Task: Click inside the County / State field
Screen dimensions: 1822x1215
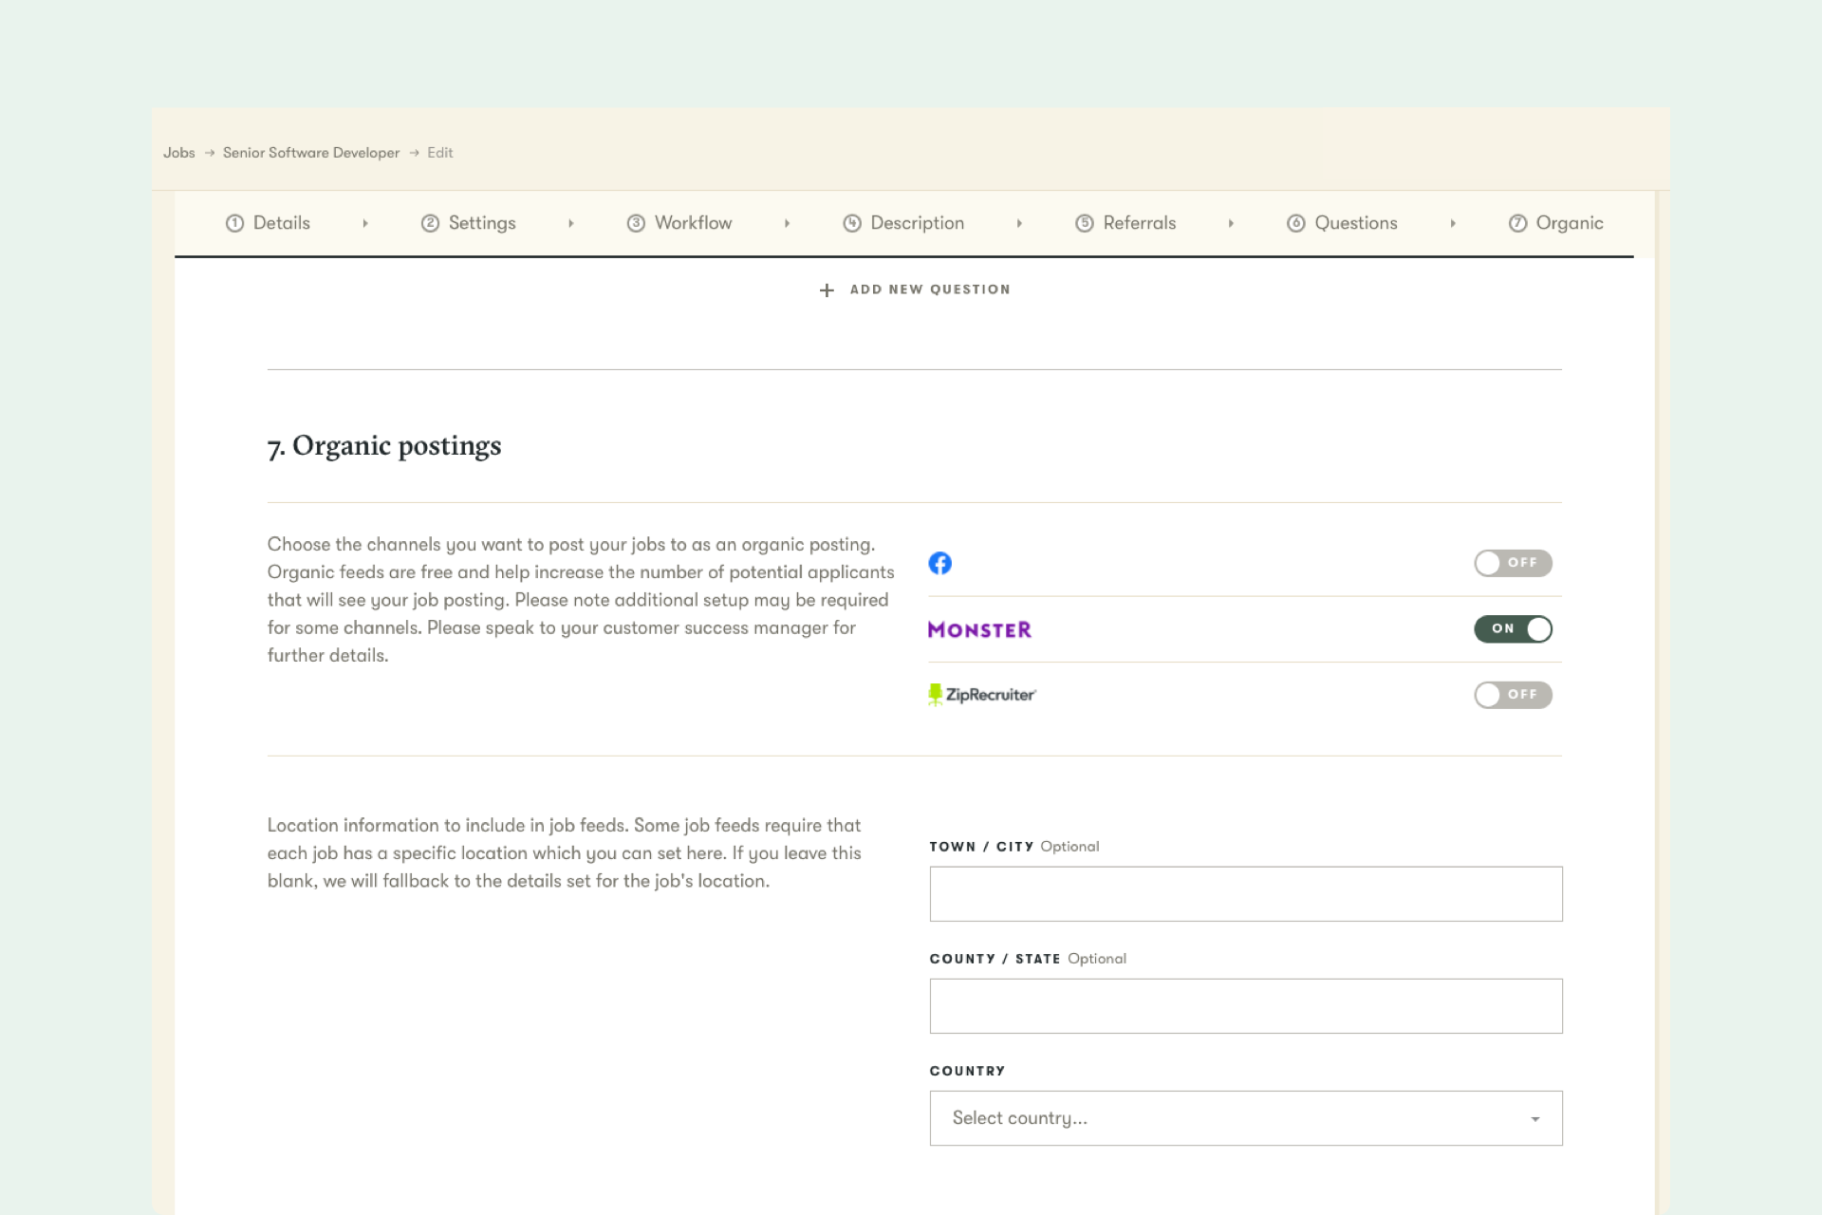Action: tap(1244, 1005)
